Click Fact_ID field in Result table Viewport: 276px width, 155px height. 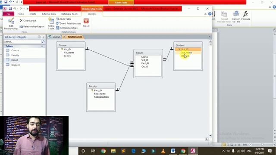pos(145,63)
